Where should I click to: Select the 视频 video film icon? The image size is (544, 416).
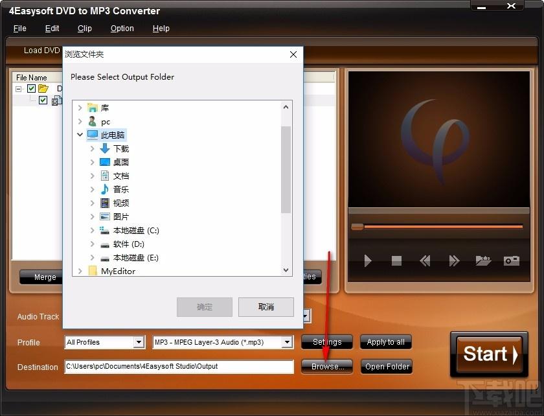click(x=105, y=203)
